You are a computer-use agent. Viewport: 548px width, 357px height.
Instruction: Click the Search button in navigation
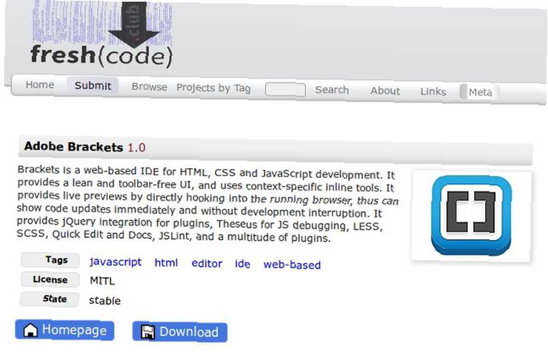(332, 90)
